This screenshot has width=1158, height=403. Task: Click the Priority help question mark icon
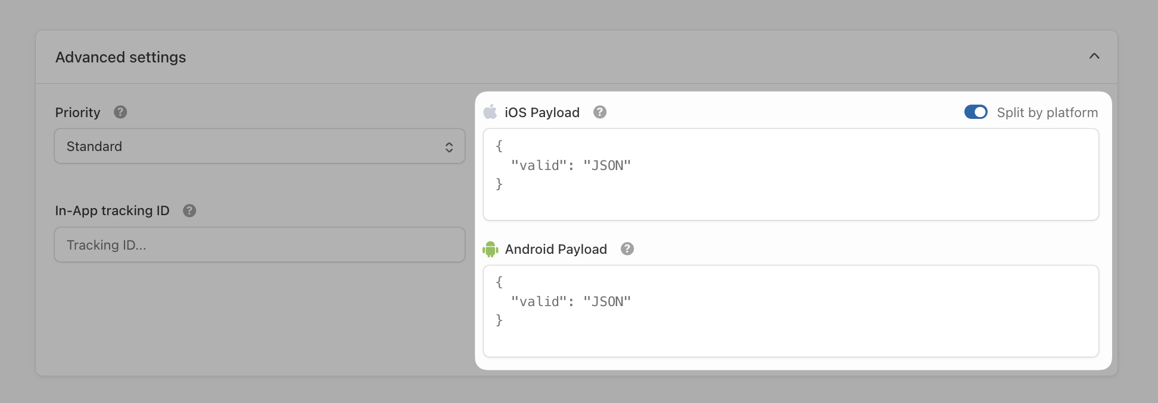point(120,112)
